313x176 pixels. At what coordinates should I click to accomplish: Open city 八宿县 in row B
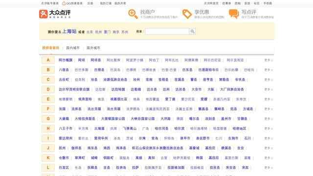pos(64,70)
